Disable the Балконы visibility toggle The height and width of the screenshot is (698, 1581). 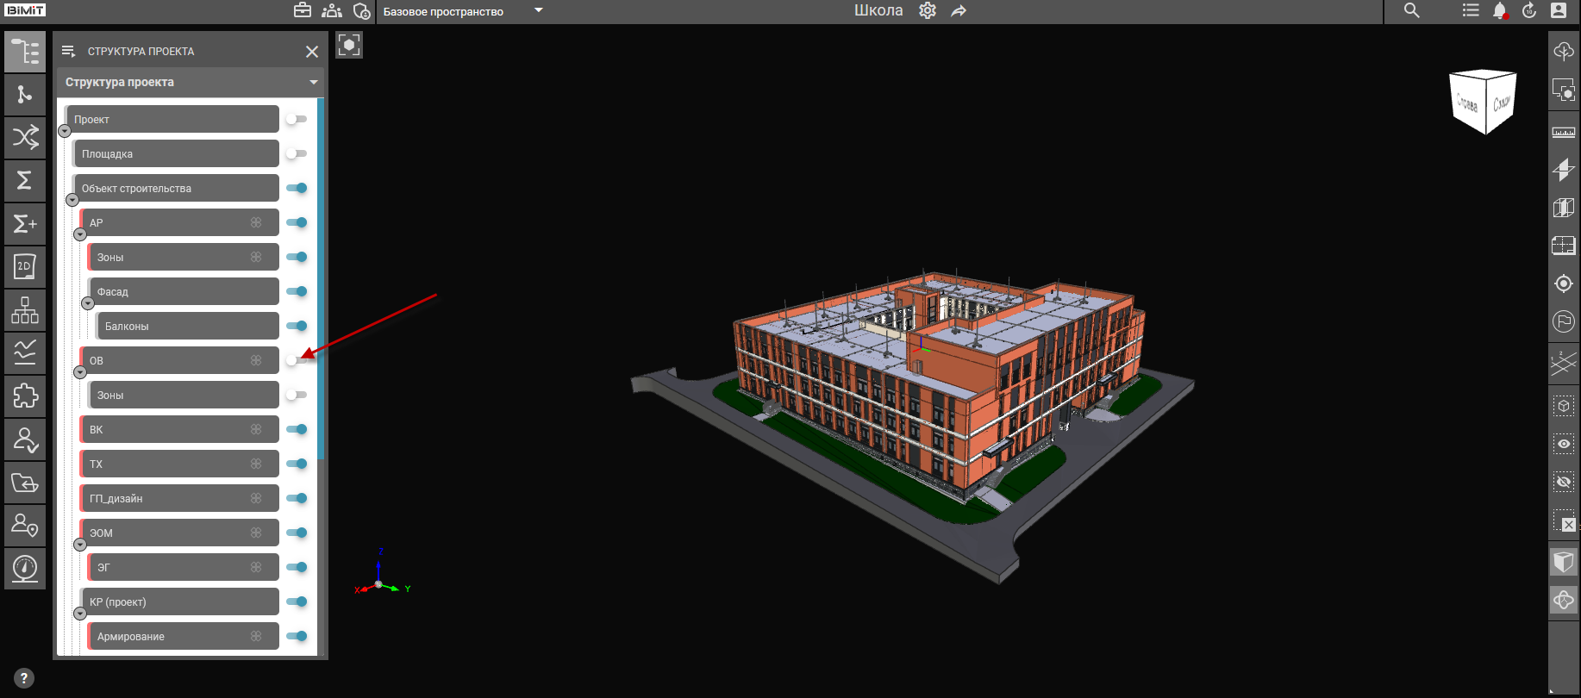(297, 326)
